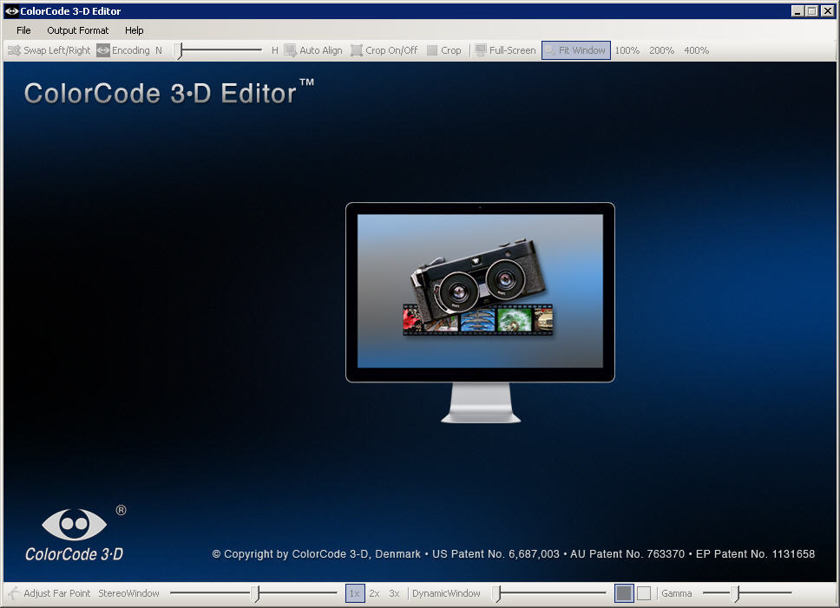Screen dimensions: 840x608
Task: Minimize the ColorCode 3-D Editor window
Action: (797, 10)
